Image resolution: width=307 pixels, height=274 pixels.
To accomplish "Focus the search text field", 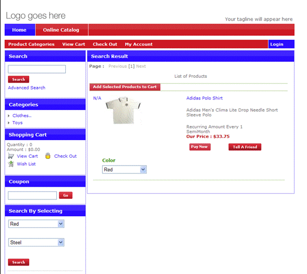I will (x=37, y=69).
